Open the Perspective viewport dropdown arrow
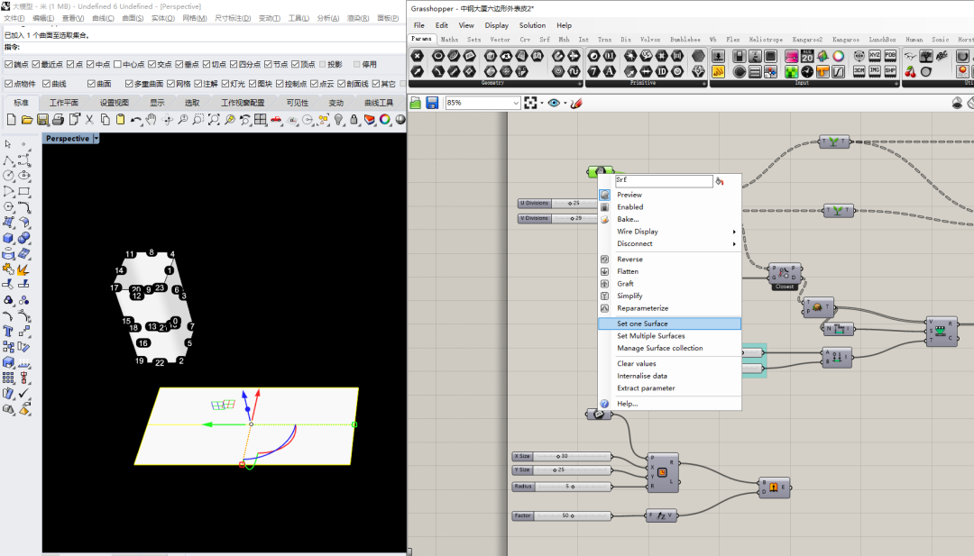The height and width of the screenshot is (556, 974). [96, 139]
